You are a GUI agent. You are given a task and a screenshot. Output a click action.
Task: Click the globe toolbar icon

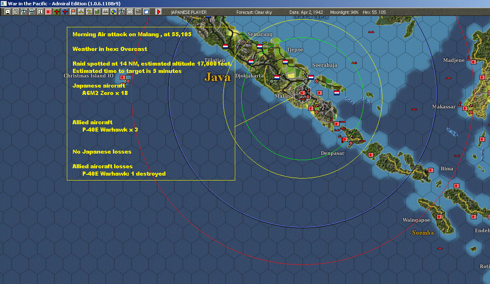113,12
